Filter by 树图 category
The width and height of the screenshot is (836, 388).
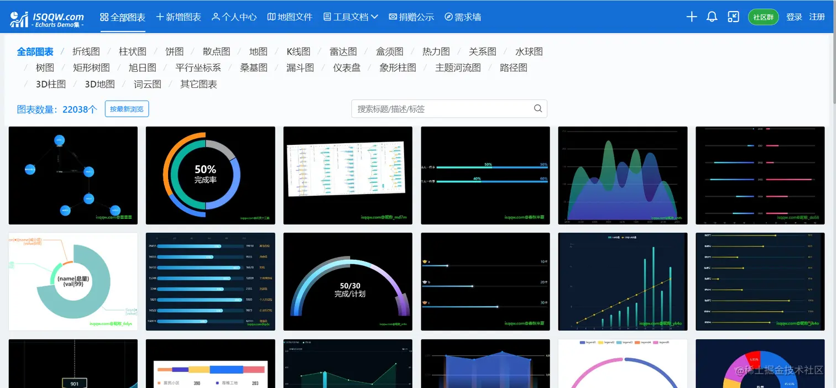[x=45, y=67]
